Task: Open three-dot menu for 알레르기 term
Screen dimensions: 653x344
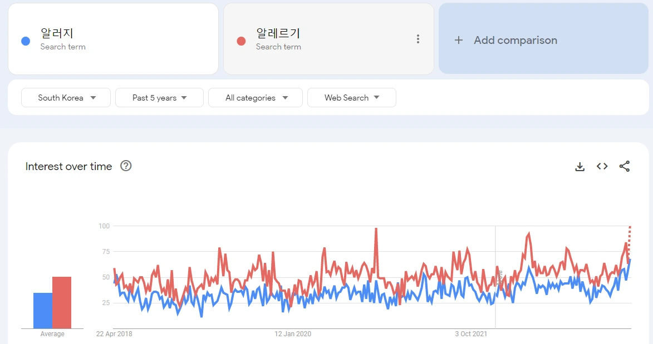Action: pos(418,39)
